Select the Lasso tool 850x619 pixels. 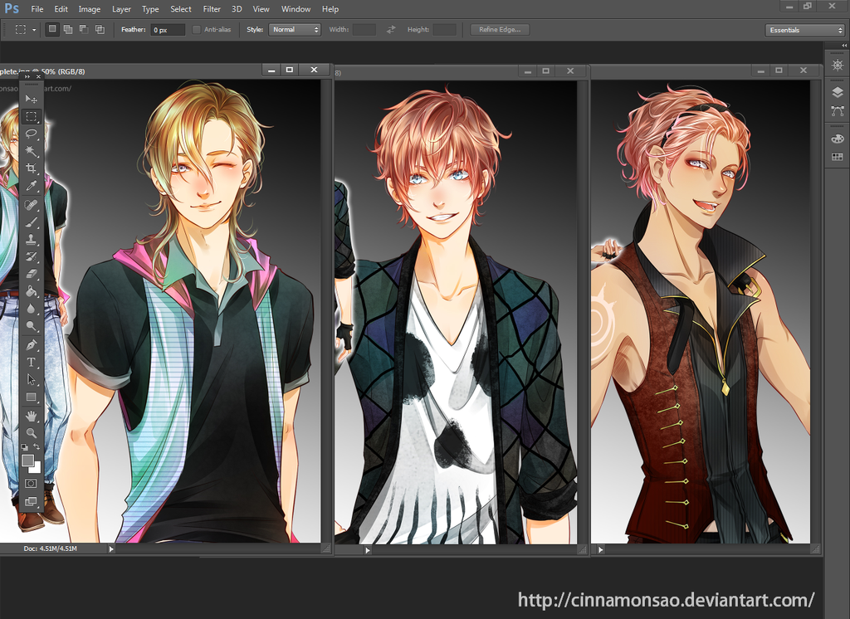(x=31, y=134)
